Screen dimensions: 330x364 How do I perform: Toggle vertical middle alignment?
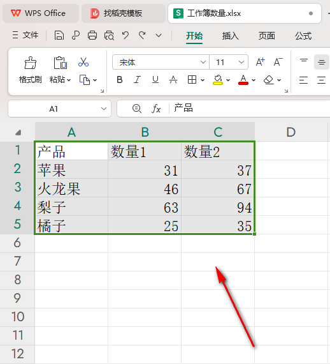coord(322,62)
